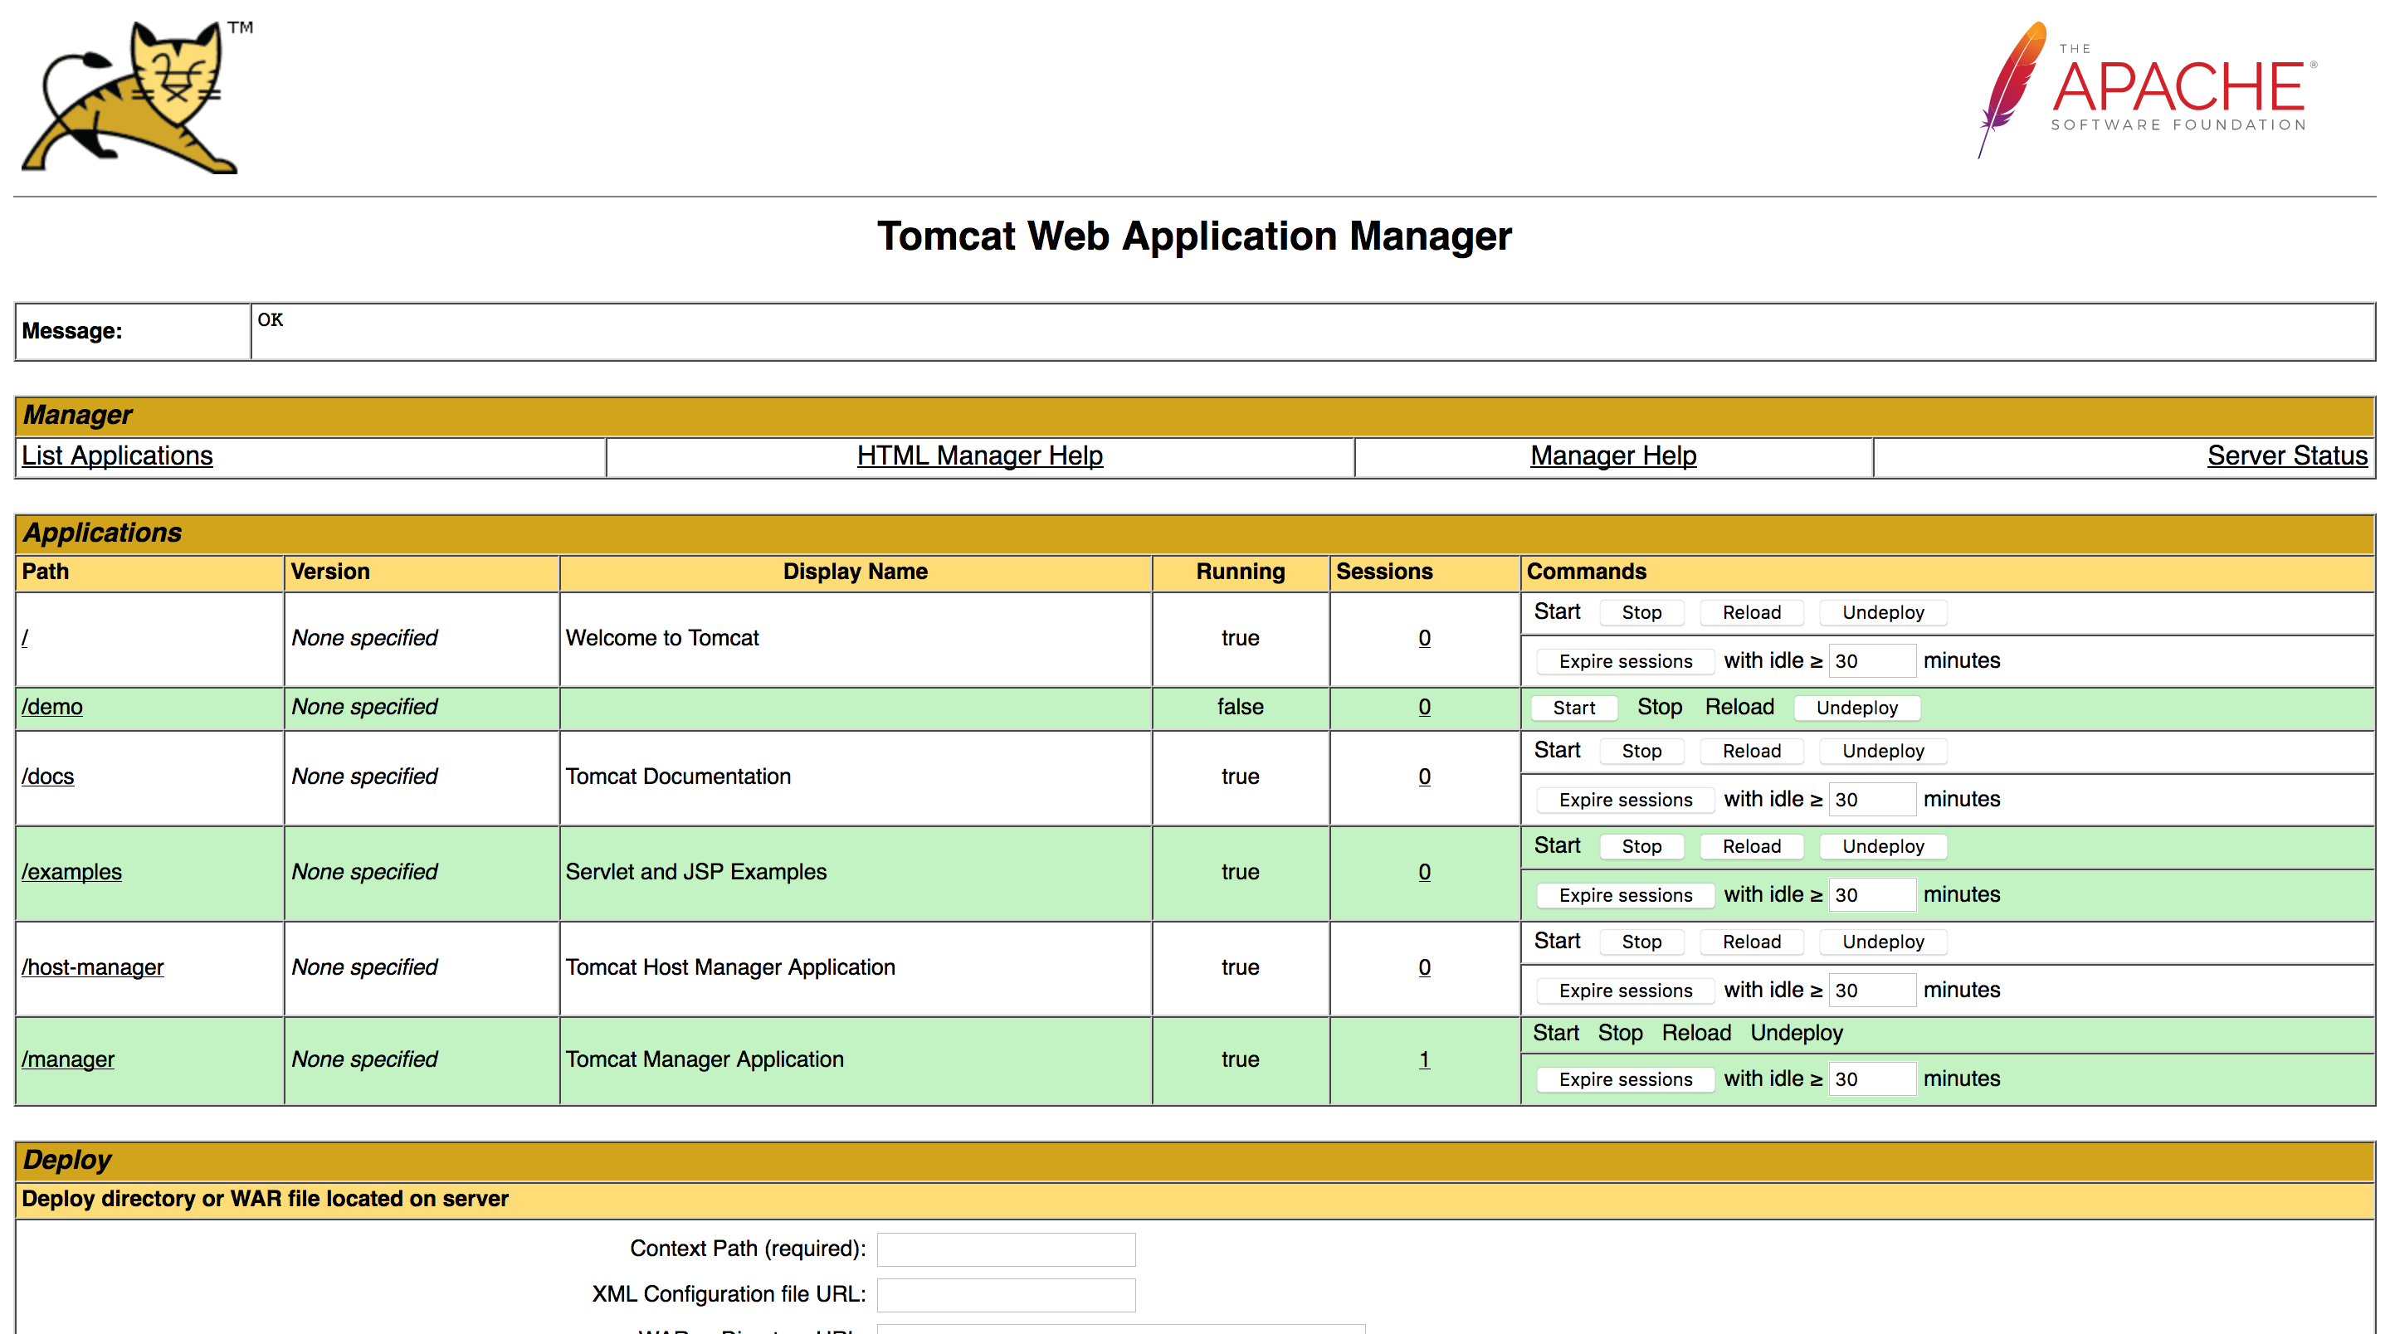The height and width of the screenshot is (1334, 2390).
Task: Undeploy the /host-manager application
Action: point(1882,942)
